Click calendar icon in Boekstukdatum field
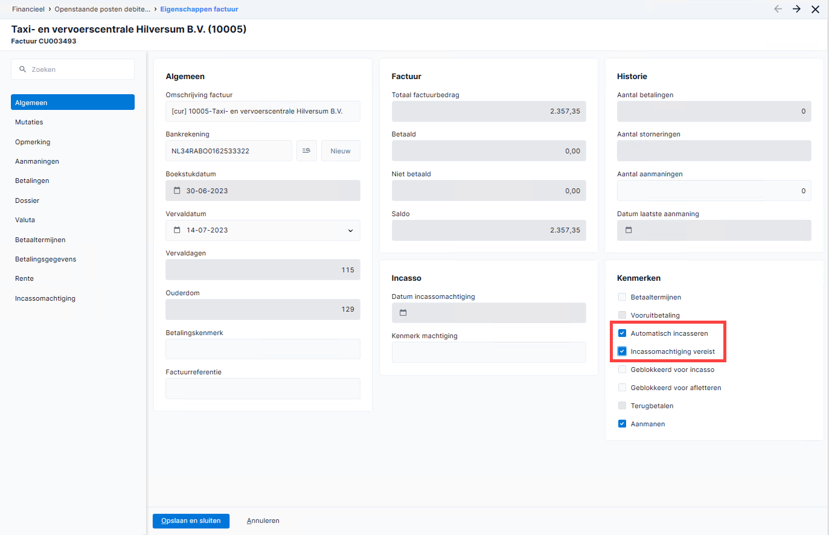Viewport: 829px width, 535px height. click(x=177, y=191)
